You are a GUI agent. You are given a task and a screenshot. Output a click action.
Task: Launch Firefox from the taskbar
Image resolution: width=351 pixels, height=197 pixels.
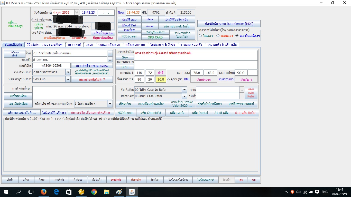point(44,192)
